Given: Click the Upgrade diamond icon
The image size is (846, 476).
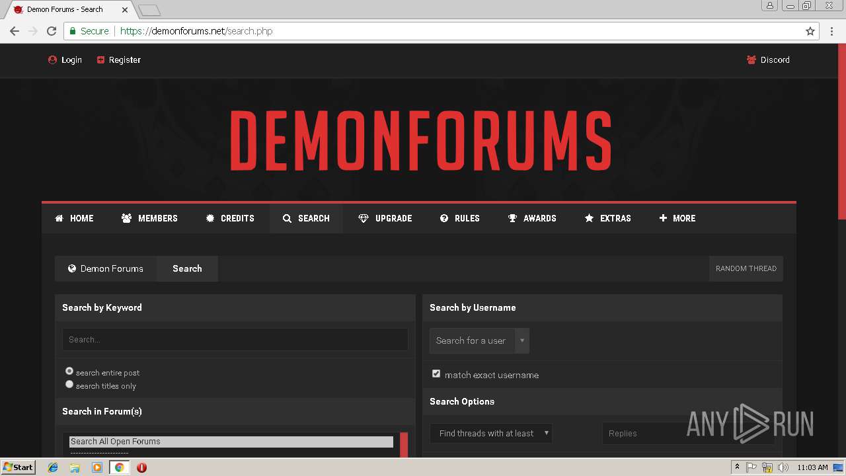Looking at the screenshot, I should tap(364, 218).
